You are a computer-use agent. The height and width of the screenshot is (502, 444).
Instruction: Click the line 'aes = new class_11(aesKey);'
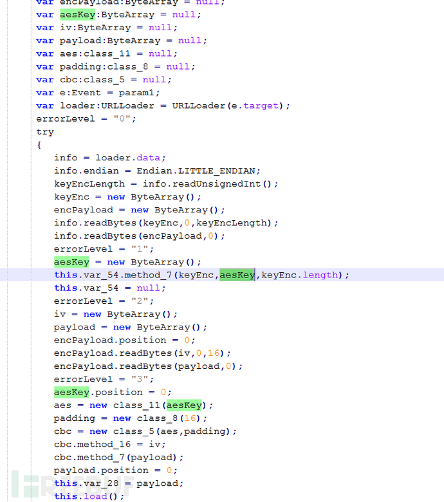point(133,405)
